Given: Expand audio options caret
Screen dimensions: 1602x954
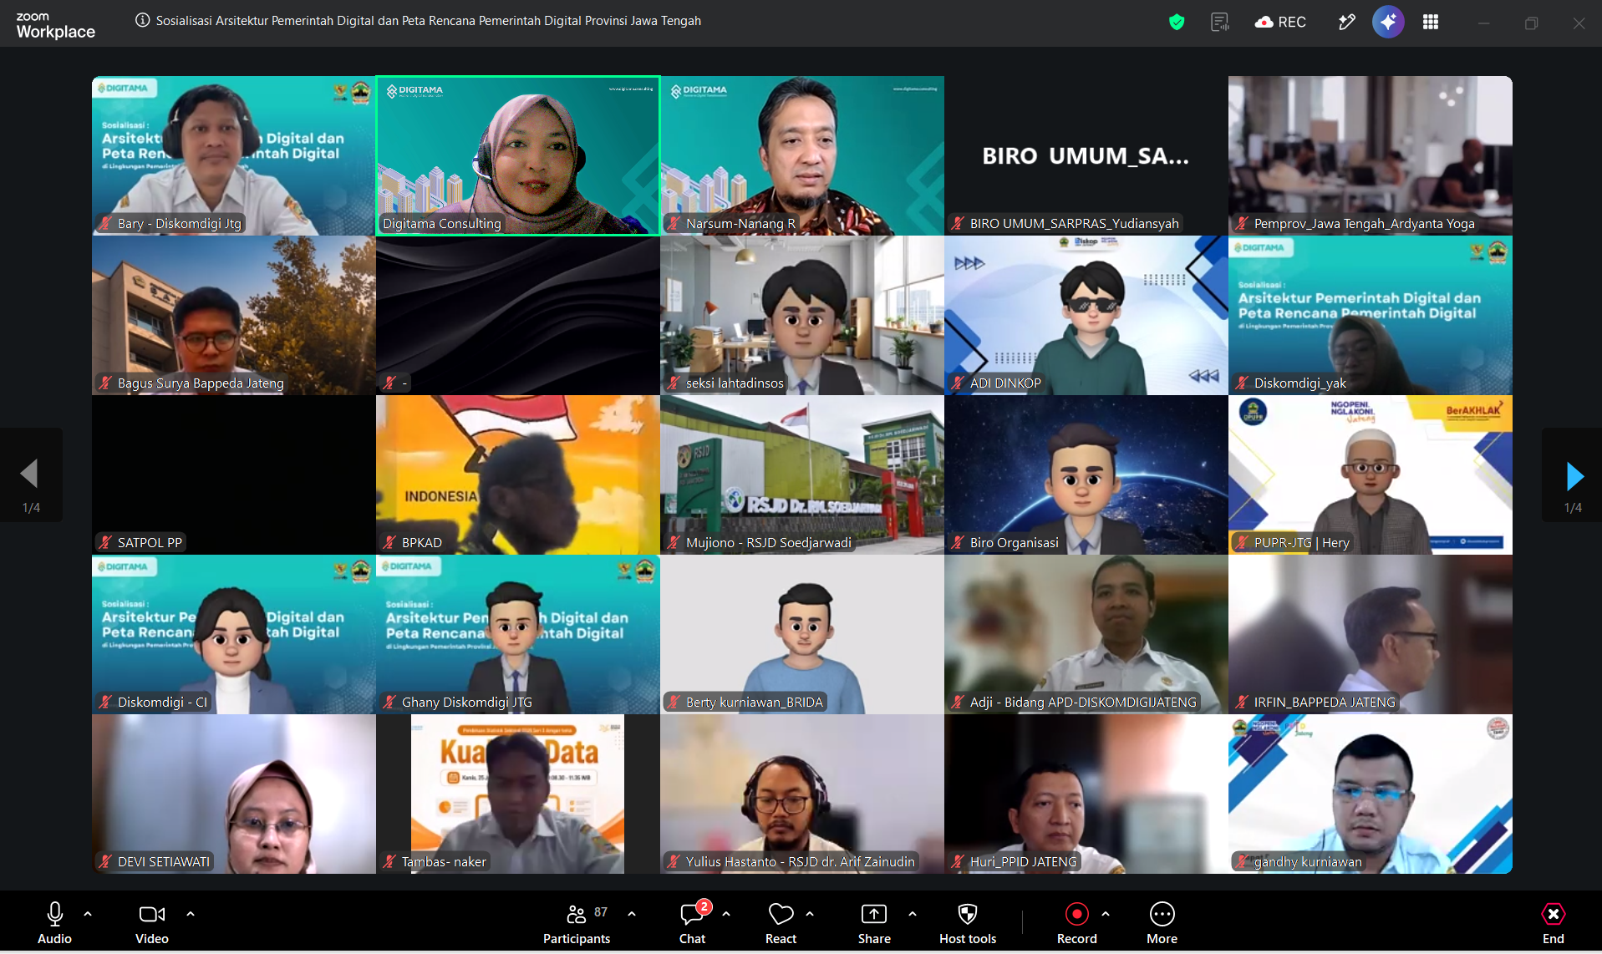Looking at the screenshot, I should (88, 914).
